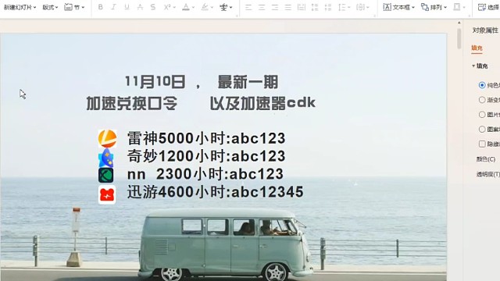Collapse the 填充 section triangle
This screenshot has width=500, height=281.
(473, 66)
